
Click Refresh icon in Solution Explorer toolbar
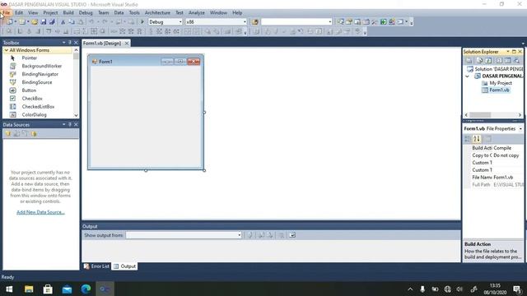click(x=488, y=60)
